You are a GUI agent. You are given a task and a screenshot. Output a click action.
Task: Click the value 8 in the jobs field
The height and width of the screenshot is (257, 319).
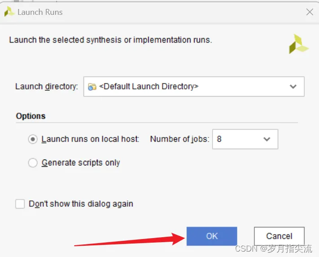219,139
